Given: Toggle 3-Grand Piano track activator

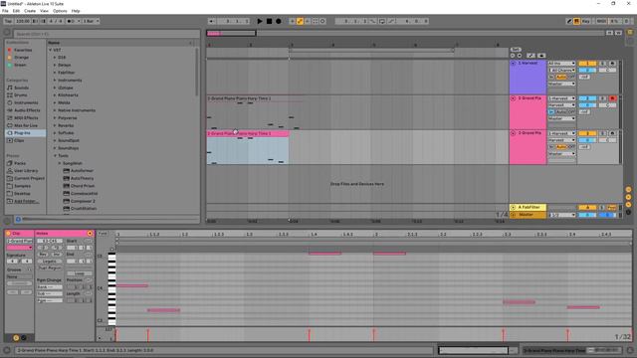Looking at the screenshot, I should click(x=587, y=133).
